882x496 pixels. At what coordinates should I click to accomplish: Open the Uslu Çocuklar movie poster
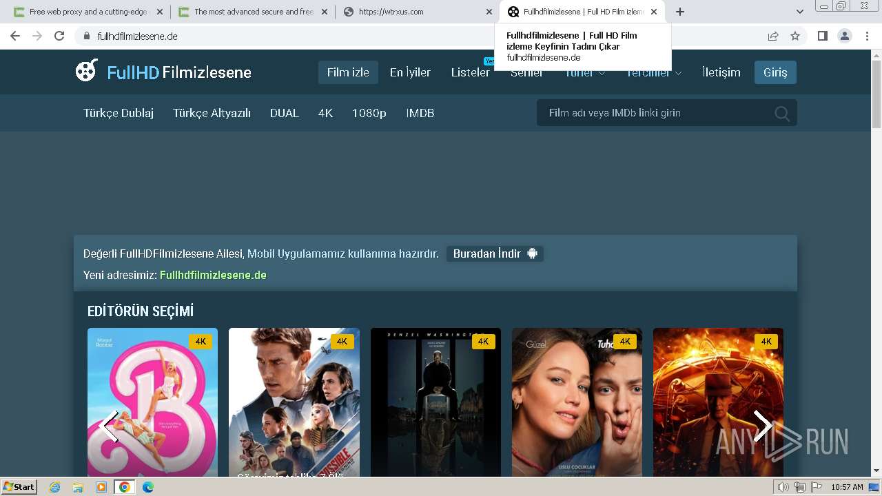(577, 402)
